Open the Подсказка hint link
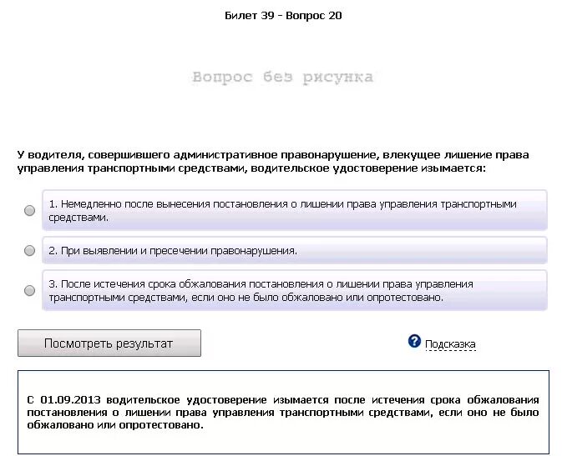This screenshot has height=456, width=562. pyautogui.click(x=450, y=344)
